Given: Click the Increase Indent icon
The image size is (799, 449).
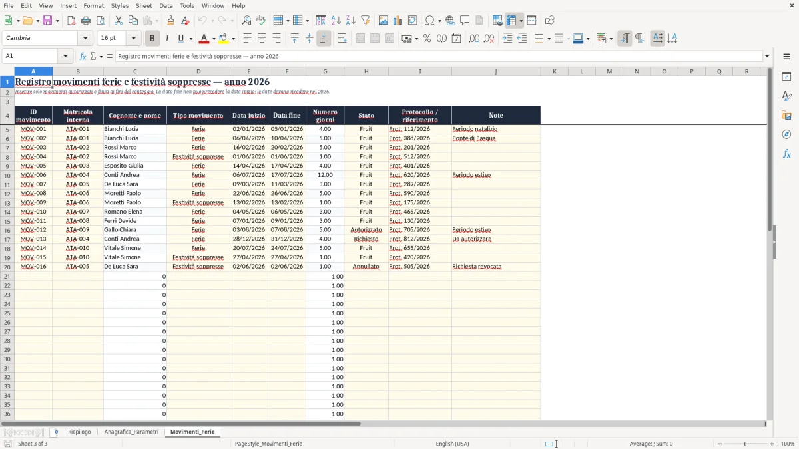Looking at the screenshot, I should click(x=507, y=39).
